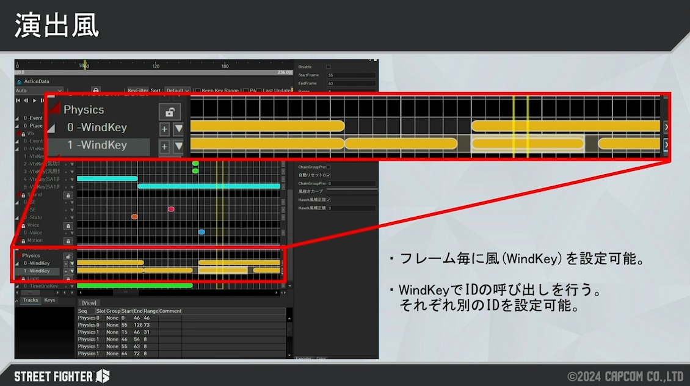Add a key to the 1 -WindKey track
690x386 pixels.
66,271
